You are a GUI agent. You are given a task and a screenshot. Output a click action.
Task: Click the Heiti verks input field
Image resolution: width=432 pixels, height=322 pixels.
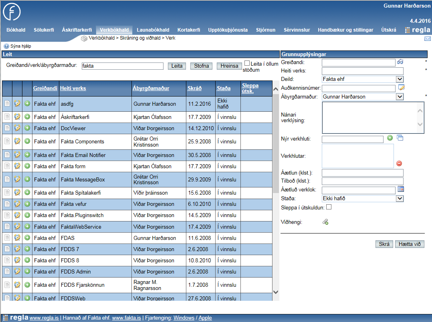point(362,71)
